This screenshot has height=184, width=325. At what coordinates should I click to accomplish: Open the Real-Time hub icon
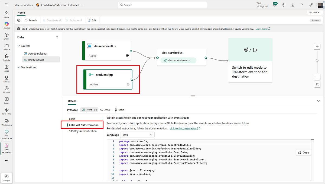tap(6, 111)
